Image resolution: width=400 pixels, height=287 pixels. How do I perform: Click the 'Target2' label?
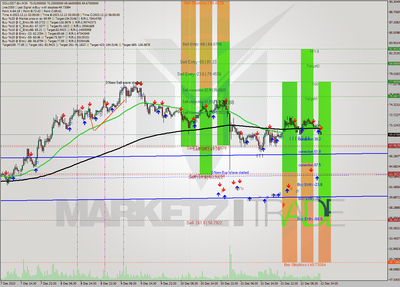click(313, 66)
